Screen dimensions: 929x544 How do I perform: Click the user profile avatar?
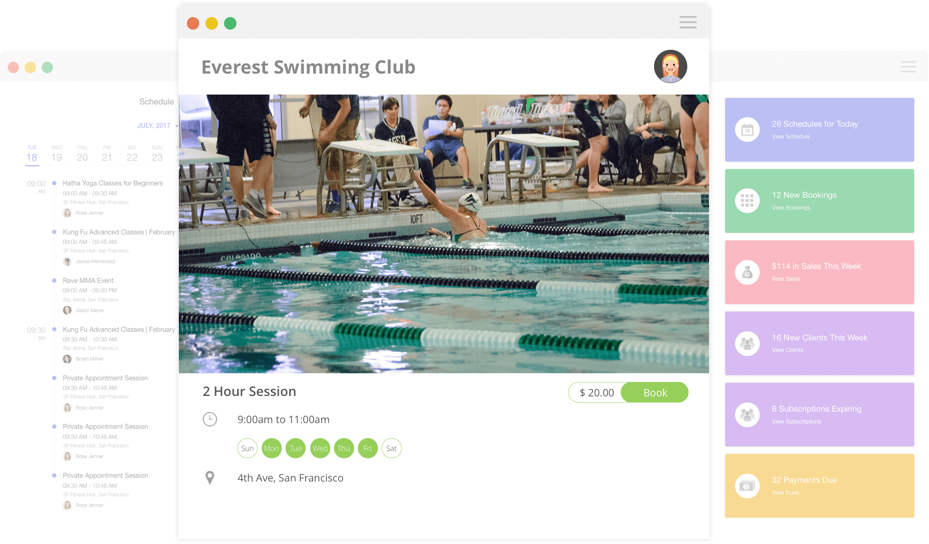coord(670,67)
